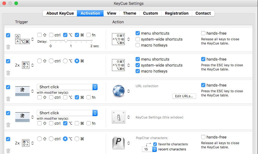Delete the first trigger row with its trash icon
Viewport: 258px width, 154px height.
[8, 47]
